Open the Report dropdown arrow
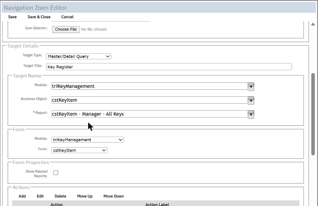Screen dimensions: 318x206 pos(251,115)
